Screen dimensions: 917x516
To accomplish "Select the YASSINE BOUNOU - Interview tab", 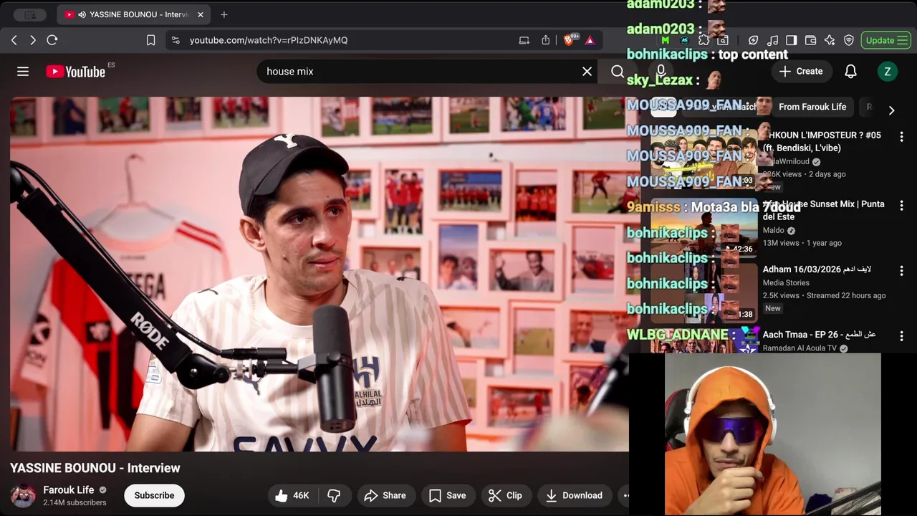I will [134, 14].
